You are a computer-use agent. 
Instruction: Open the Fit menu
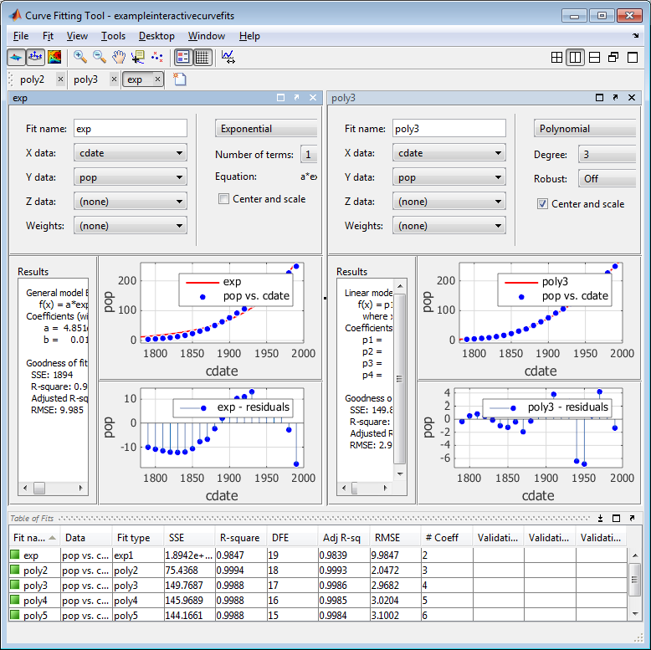point(48,36)
